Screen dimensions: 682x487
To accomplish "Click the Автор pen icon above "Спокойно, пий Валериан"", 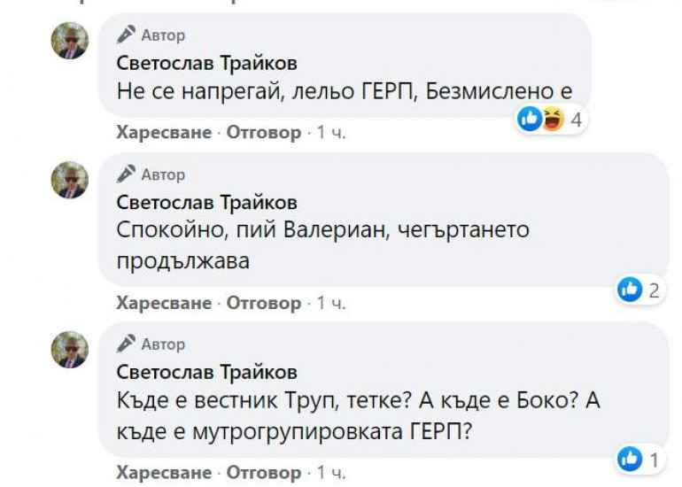I will [127, 174].
